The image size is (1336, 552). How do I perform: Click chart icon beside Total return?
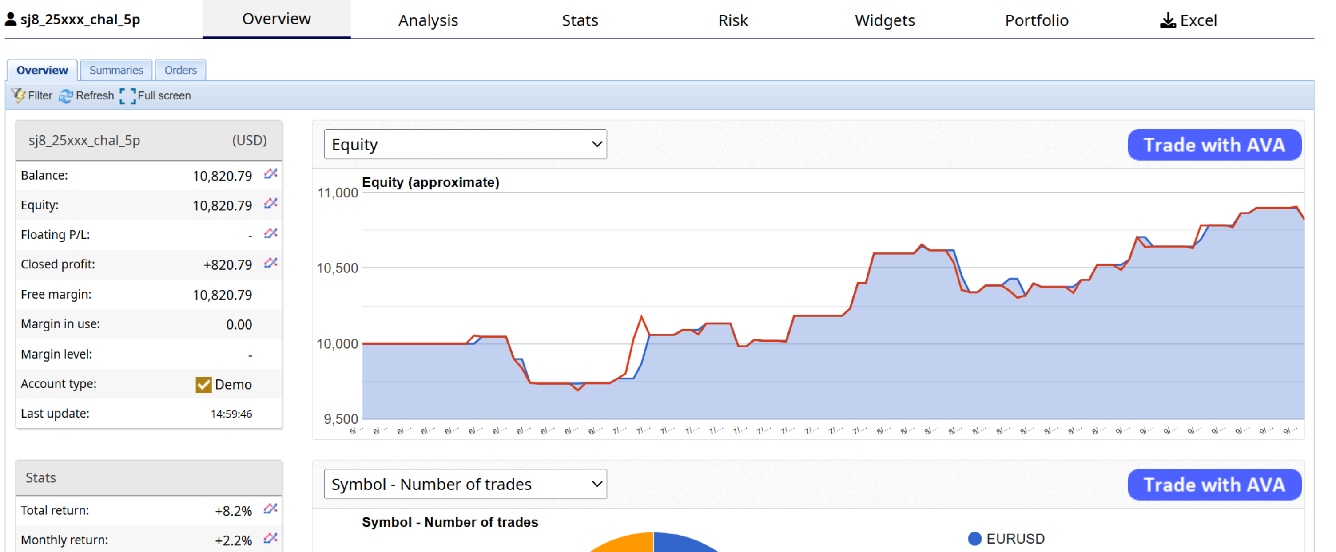coord(270,509)
